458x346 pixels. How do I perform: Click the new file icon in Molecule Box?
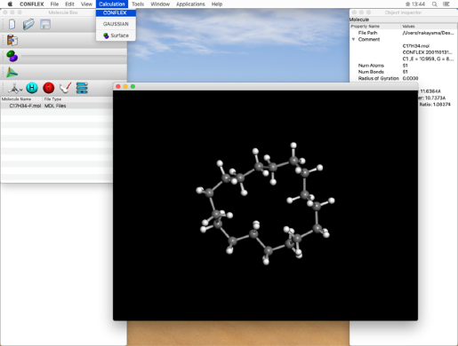12,24
